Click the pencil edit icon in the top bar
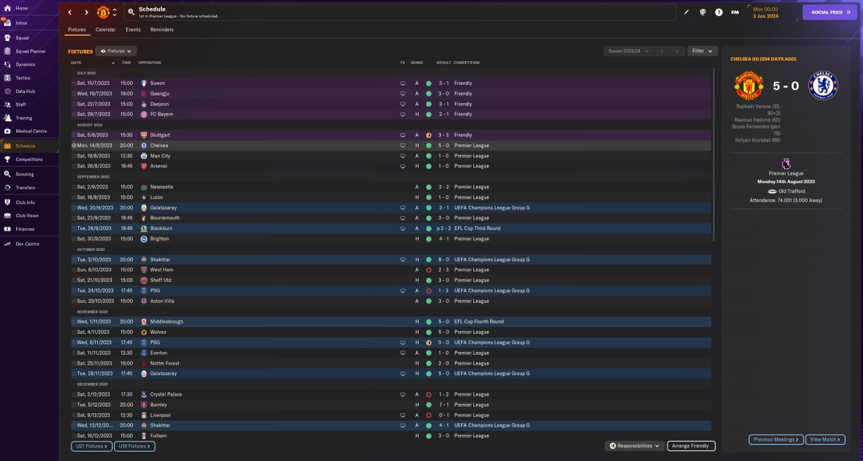This screenshot has height=461, width=863. 686,12
